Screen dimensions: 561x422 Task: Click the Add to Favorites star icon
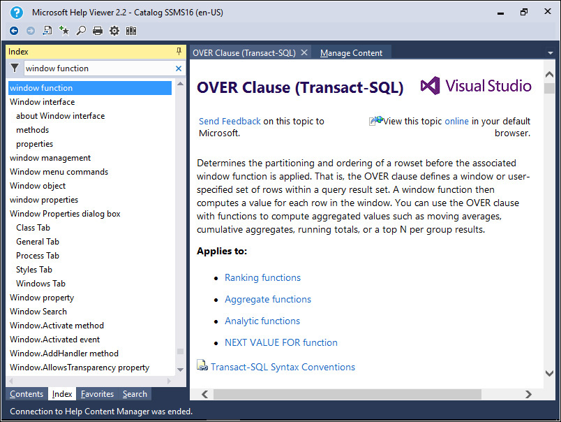[x=64, y=31]
